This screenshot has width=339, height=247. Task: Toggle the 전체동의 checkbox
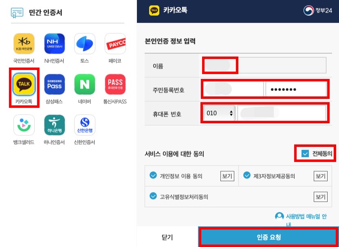(305, 154)
